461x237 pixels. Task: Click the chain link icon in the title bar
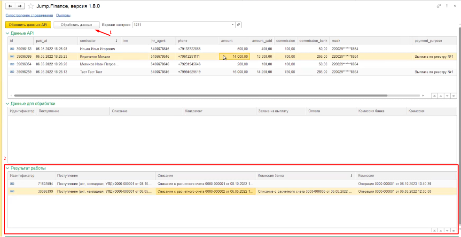click(439, 6)
